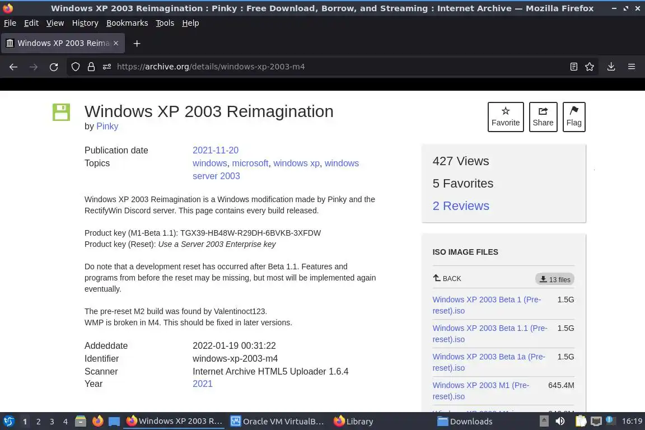This screenshot has height=430, width=645.
Task: Open a new tab with plus button
Action: (x=137, y=43)
